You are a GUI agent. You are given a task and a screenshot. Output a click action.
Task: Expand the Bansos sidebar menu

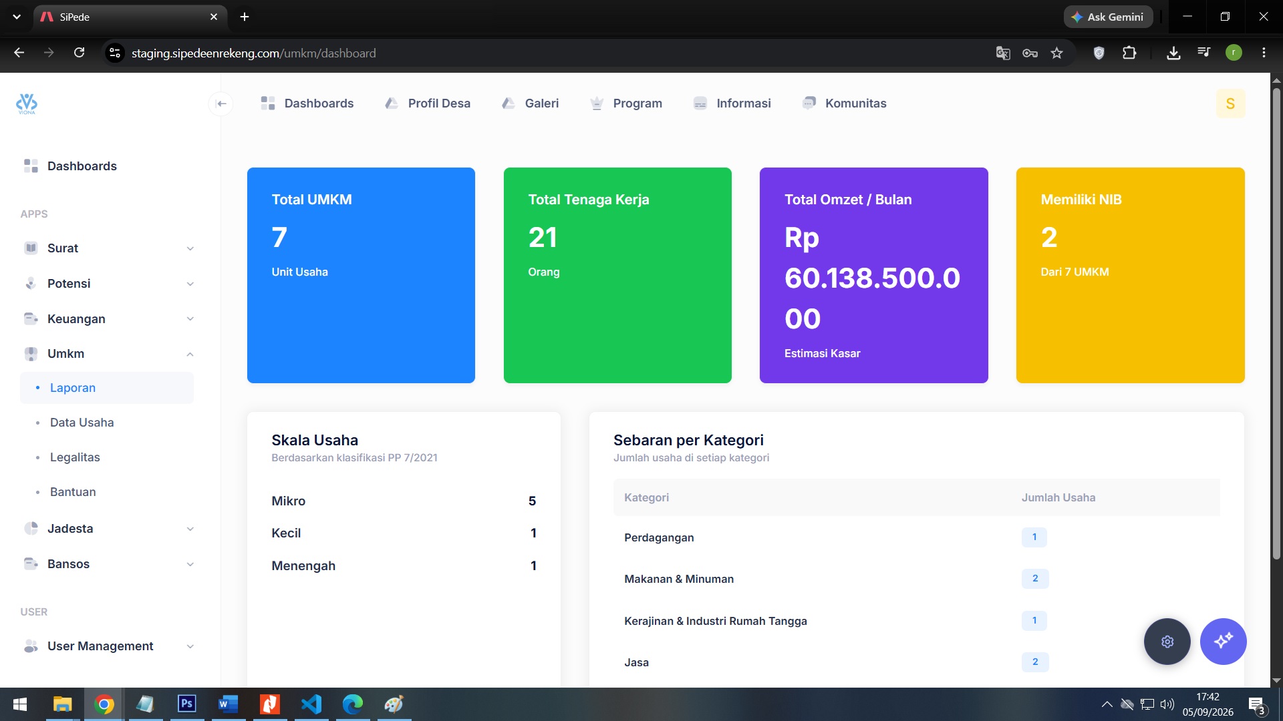[108, 564]
